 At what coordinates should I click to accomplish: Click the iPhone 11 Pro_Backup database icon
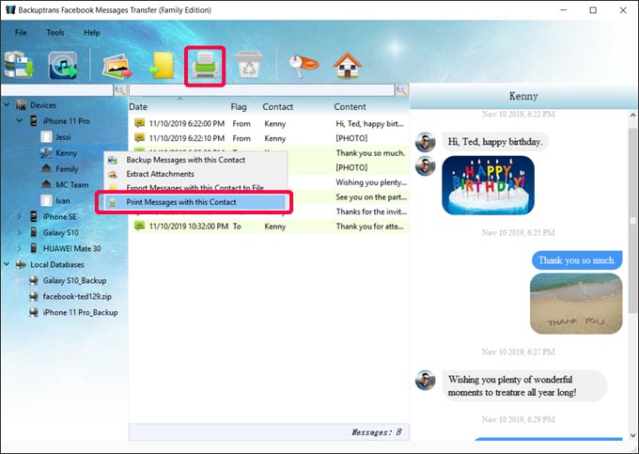[x=34, y=312]
